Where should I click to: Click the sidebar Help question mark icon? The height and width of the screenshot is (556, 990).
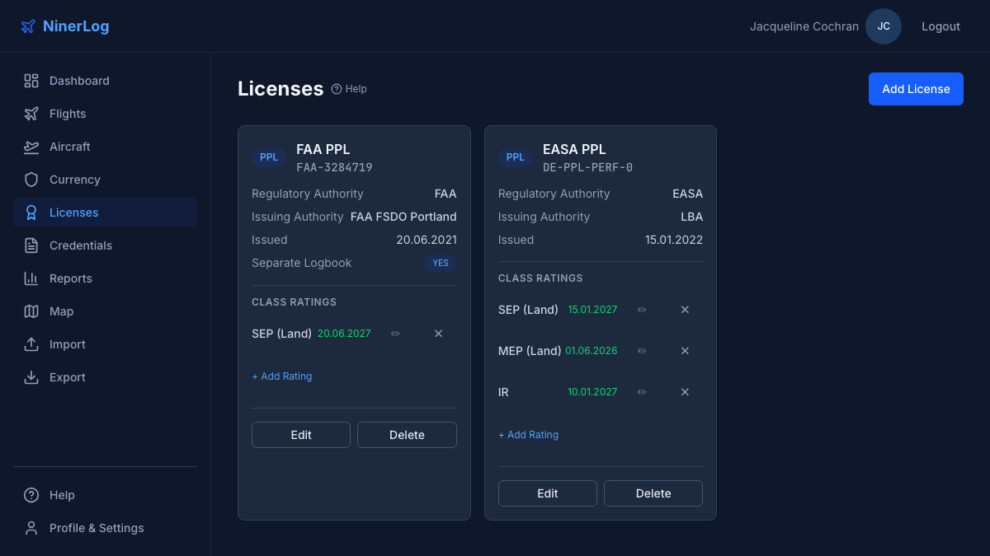31,495
